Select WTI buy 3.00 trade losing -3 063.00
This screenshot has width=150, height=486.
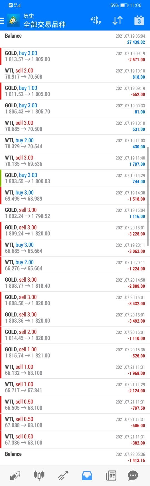click(75, 248)
